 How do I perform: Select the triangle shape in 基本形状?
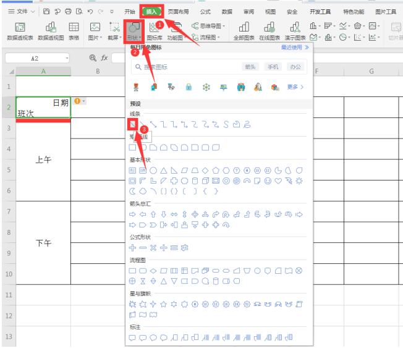164,171
